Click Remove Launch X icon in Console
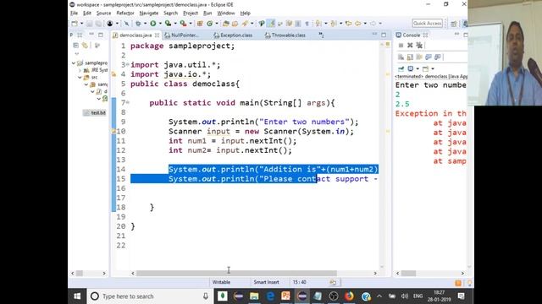 point(410,45)
